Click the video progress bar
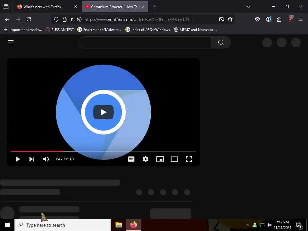Image resolution: width=308 pixels, height=231 pixels. [x=103, y=152]
